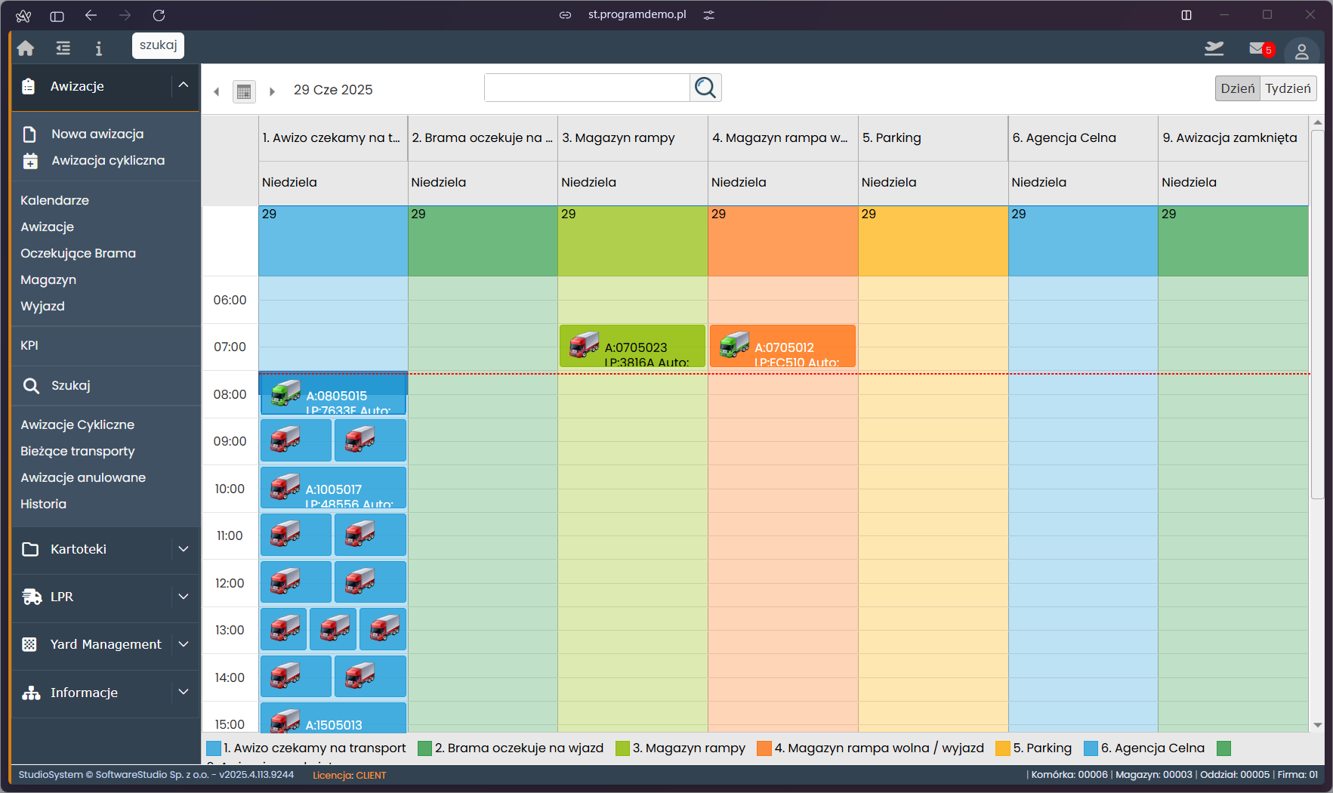Image resolution: width=1333 pixels, height=793 pixels.
Task: Click the home icon in top toolbar
Action: 26,48
